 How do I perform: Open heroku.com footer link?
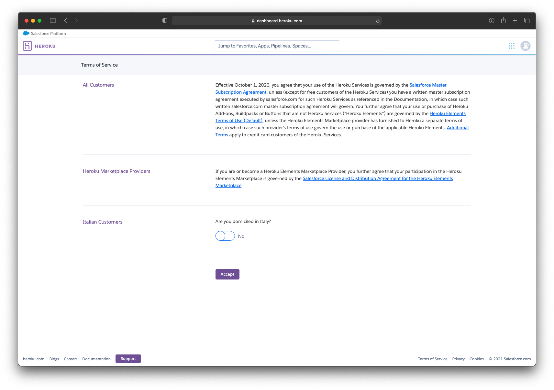[x=34, y=359]
